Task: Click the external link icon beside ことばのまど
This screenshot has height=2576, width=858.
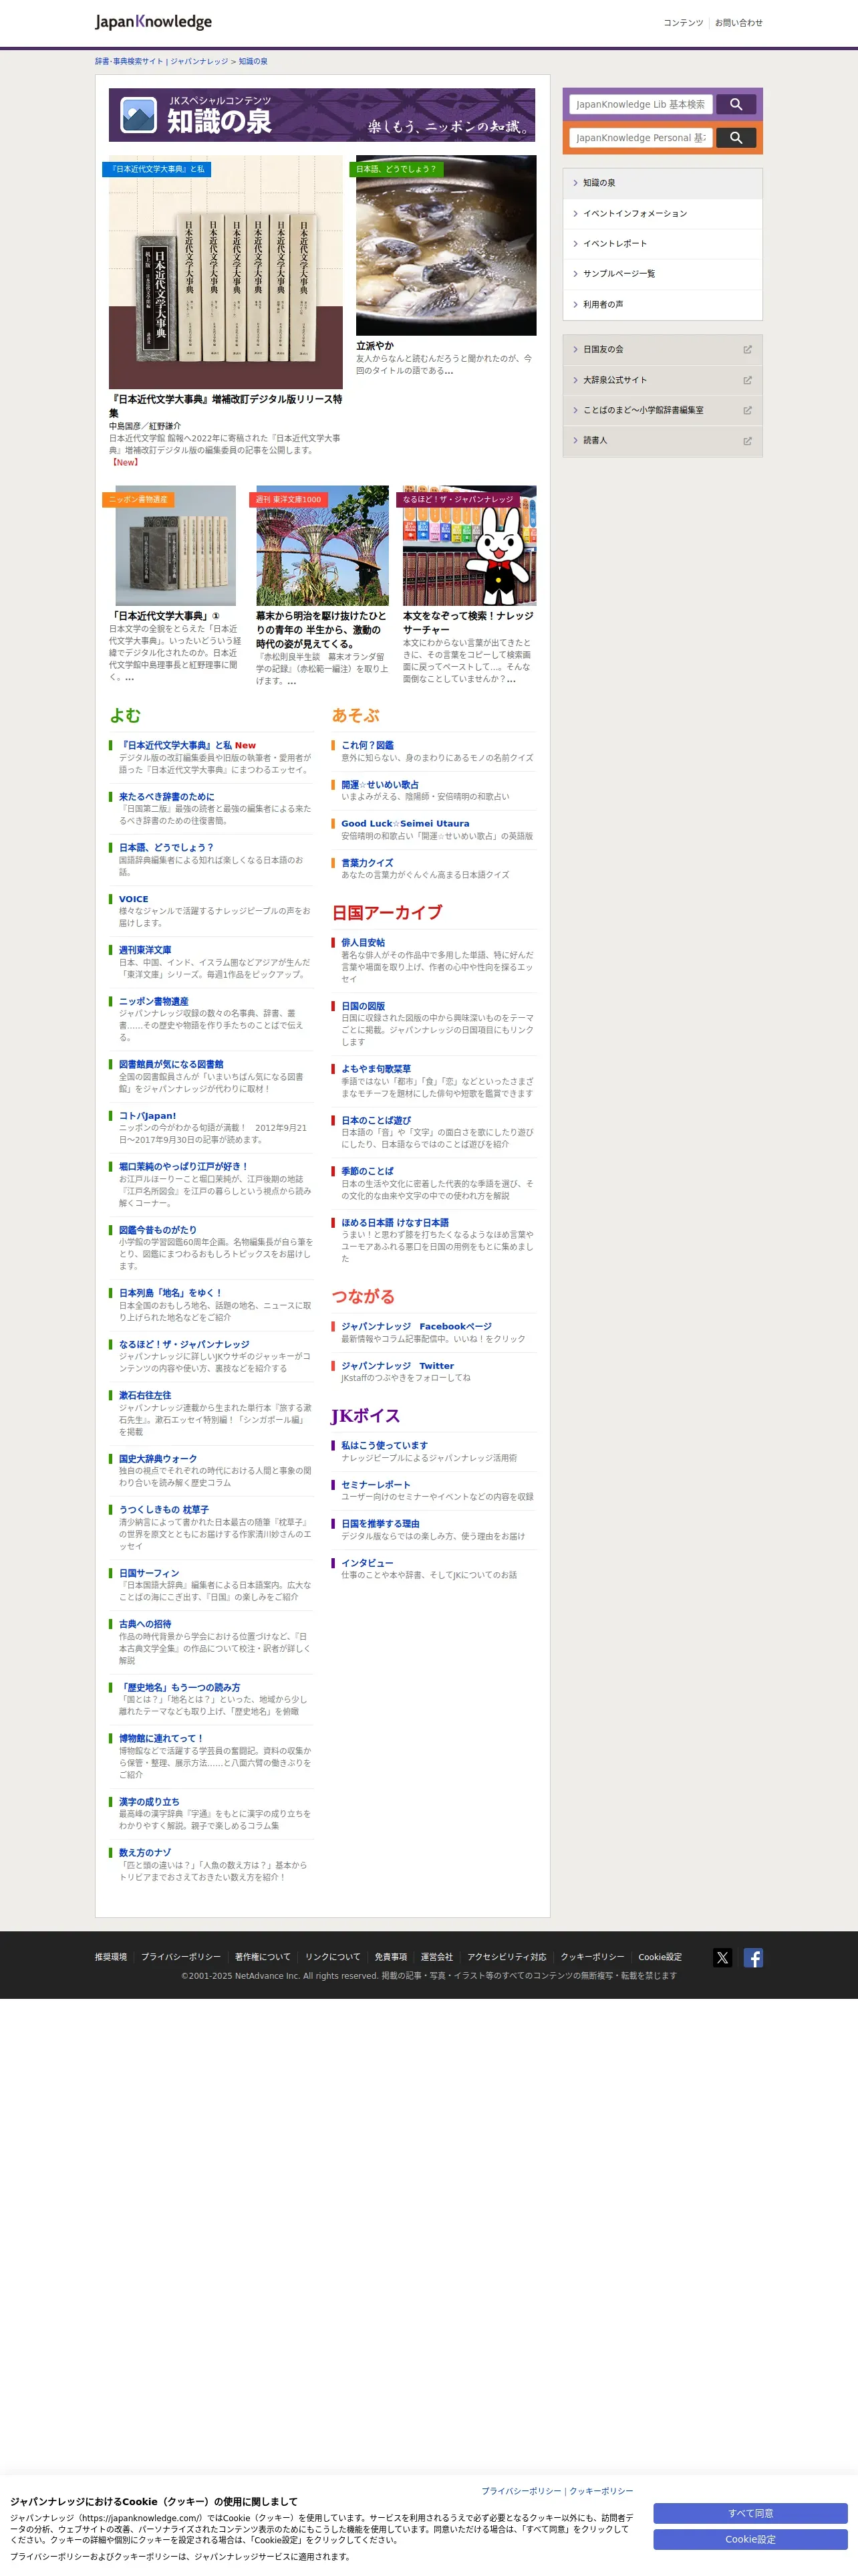Action: 747,410
